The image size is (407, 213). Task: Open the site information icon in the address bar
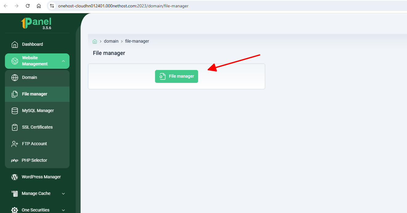click(x=52, y=6)
